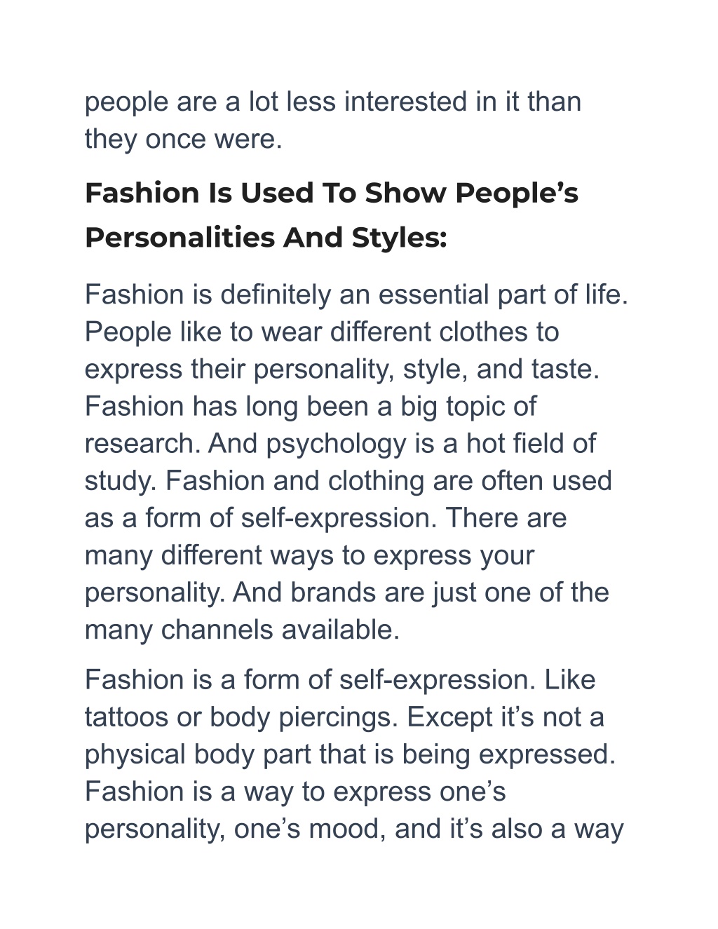Click the line 'Fashion has long been a big topic of'
Image resolution: width=718 pixels, height=929 pixels.
click(311, 406)
